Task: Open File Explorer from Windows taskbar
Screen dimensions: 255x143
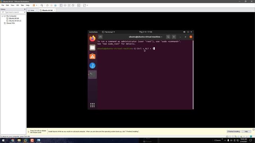Action: coord(19,140)
